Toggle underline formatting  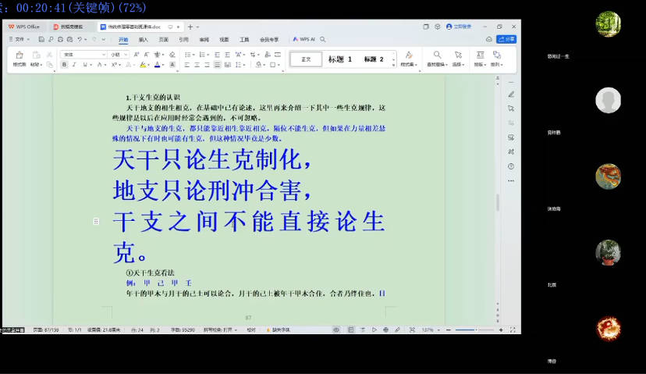pos(84,65)
